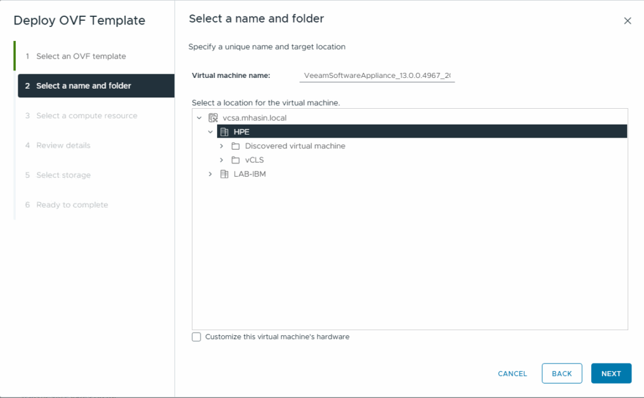Select the LAB-IBM datacenter label
This screenshot has height=398, width=644.
250,174
